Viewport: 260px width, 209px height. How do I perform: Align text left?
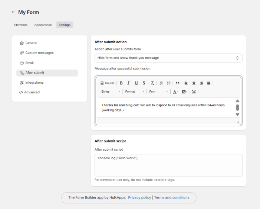(186, 83)
